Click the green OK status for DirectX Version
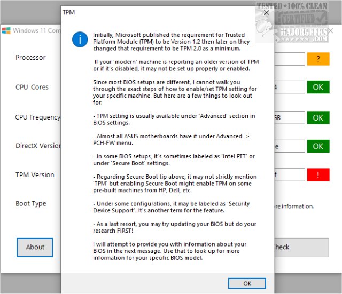Screen dimensions: 342x294 (x=318, y=146)
